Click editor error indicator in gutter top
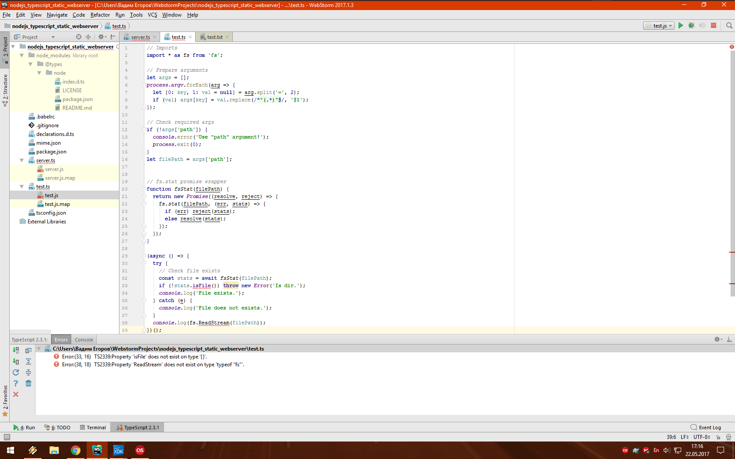 pos(731,47)
